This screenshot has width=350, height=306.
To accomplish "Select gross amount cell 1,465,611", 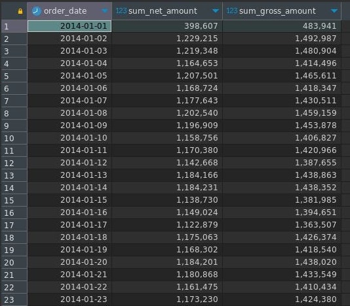I will [x=282, y=76].
